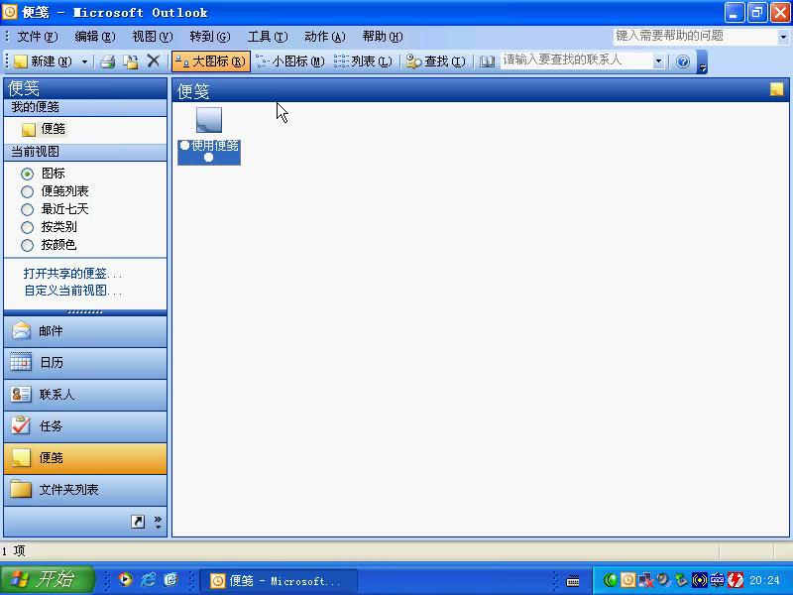Click the shortcuts icon in the navigation bottom
The width and height of the screenshot is (793, 595).
tap(138, 522)
